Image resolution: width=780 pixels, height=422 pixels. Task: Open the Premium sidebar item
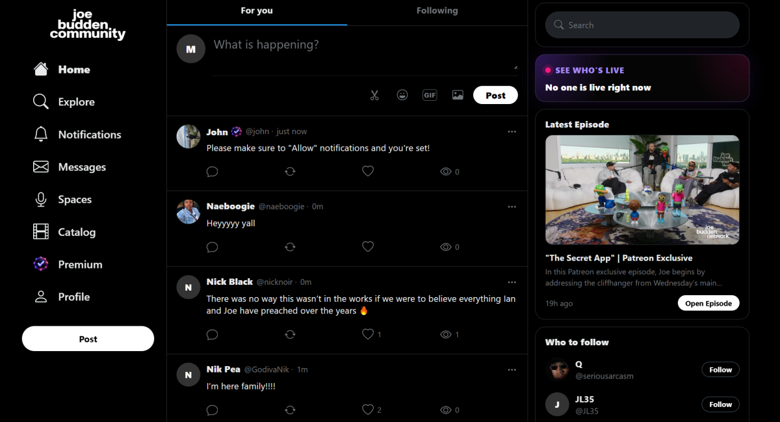[68, 265]
